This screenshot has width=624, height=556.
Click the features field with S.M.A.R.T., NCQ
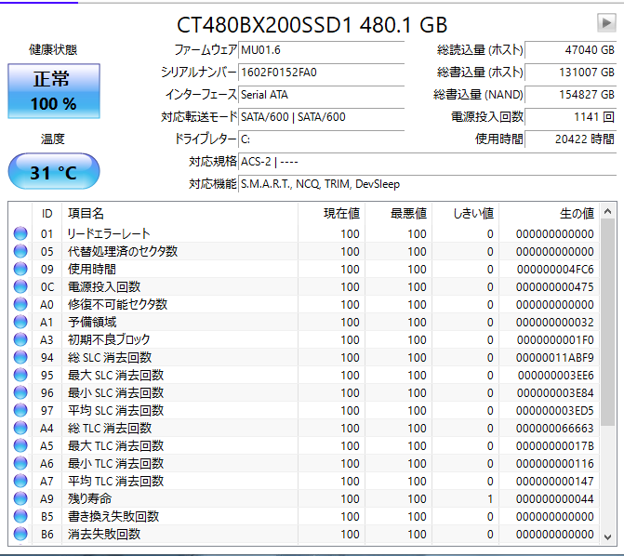point(427,184)
